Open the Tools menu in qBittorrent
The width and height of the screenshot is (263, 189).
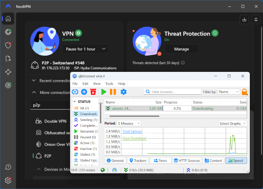109,83
